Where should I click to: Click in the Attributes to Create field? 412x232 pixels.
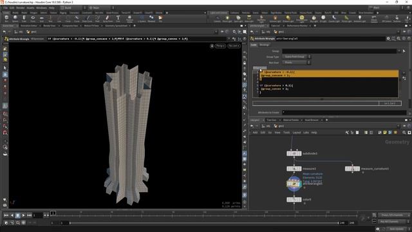tap(344, 113)
